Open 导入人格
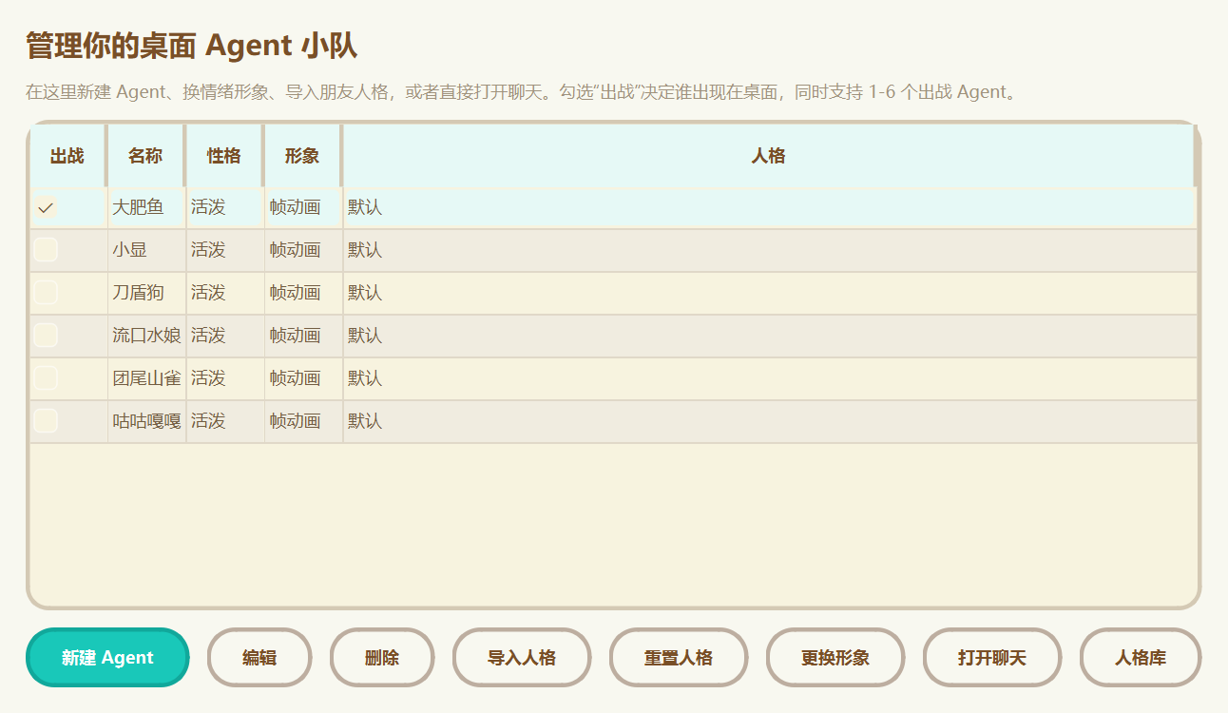 (522, 658)
